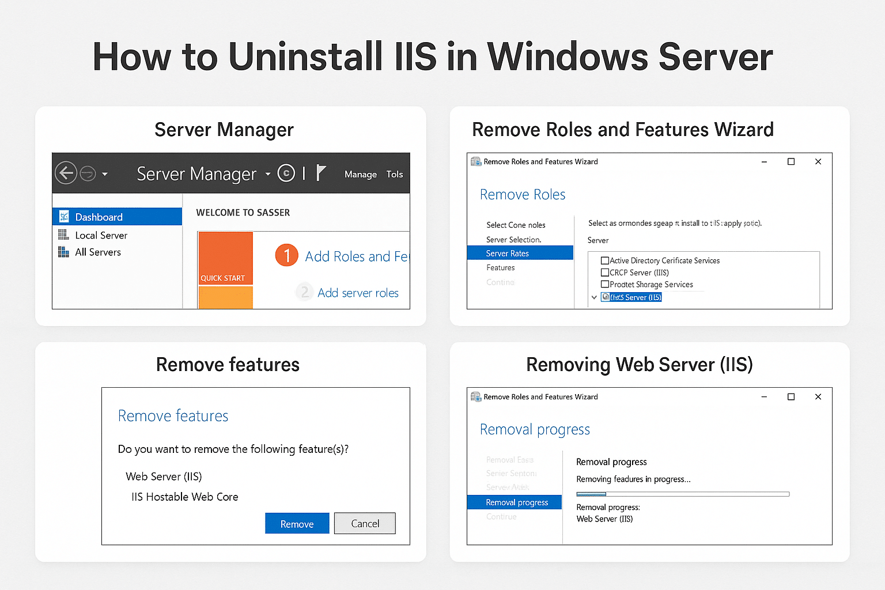Check Active Directory Certificate Services
Viewport: 885px width, 590px height.
pyautogui.click(x=604, y=260)
